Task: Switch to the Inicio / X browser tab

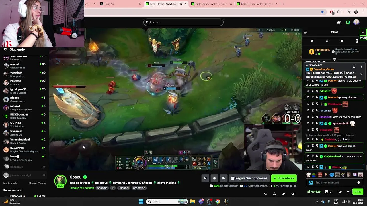Action: [120, 4]
